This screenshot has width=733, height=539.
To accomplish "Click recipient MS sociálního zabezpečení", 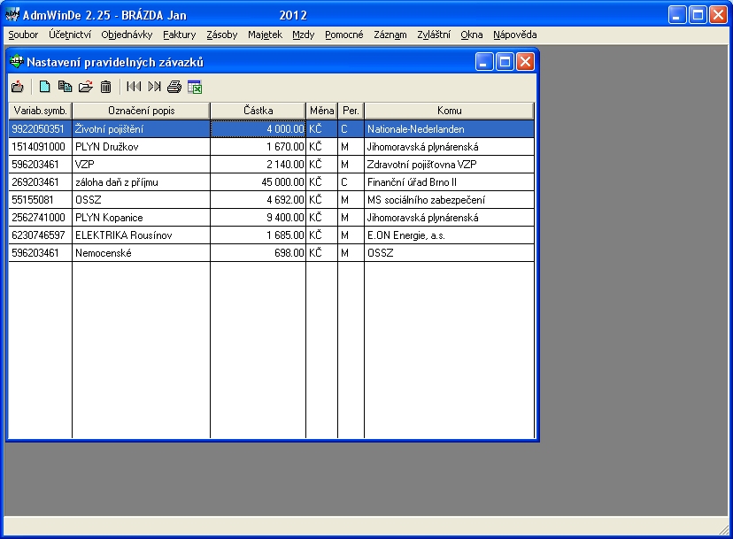I will point(449,200).
